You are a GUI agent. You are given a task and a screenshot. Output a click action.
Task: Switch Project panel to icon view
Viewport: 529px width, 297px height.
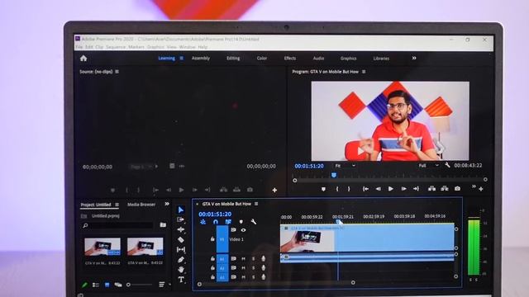(x=107, y=285)
